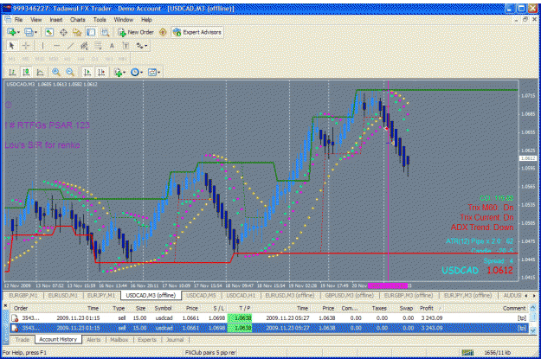The width and height of the screenshot is (541, 359).
Task: Click the terminal scrollbar down arrow
Action: pos(533,330)
